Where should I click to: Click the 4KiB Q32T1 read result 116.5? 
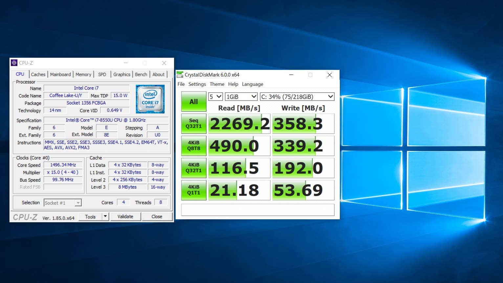(x=239, y=168)
